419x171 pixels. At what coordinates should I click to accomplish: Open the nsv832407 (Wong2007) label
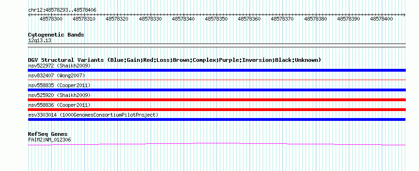click(x=56, y=75)
